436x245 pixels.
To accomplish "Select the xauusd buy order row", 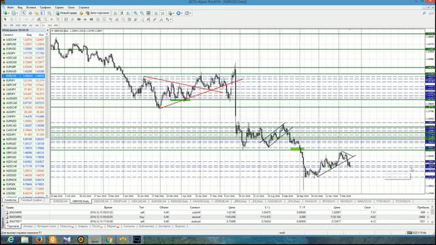I will [x=218, y=217].
